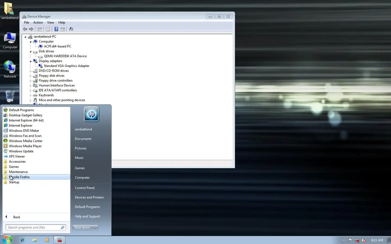This screenshot has width=391, height=244.
Task: Click the network tray icon
Action: tap(357, 240)
